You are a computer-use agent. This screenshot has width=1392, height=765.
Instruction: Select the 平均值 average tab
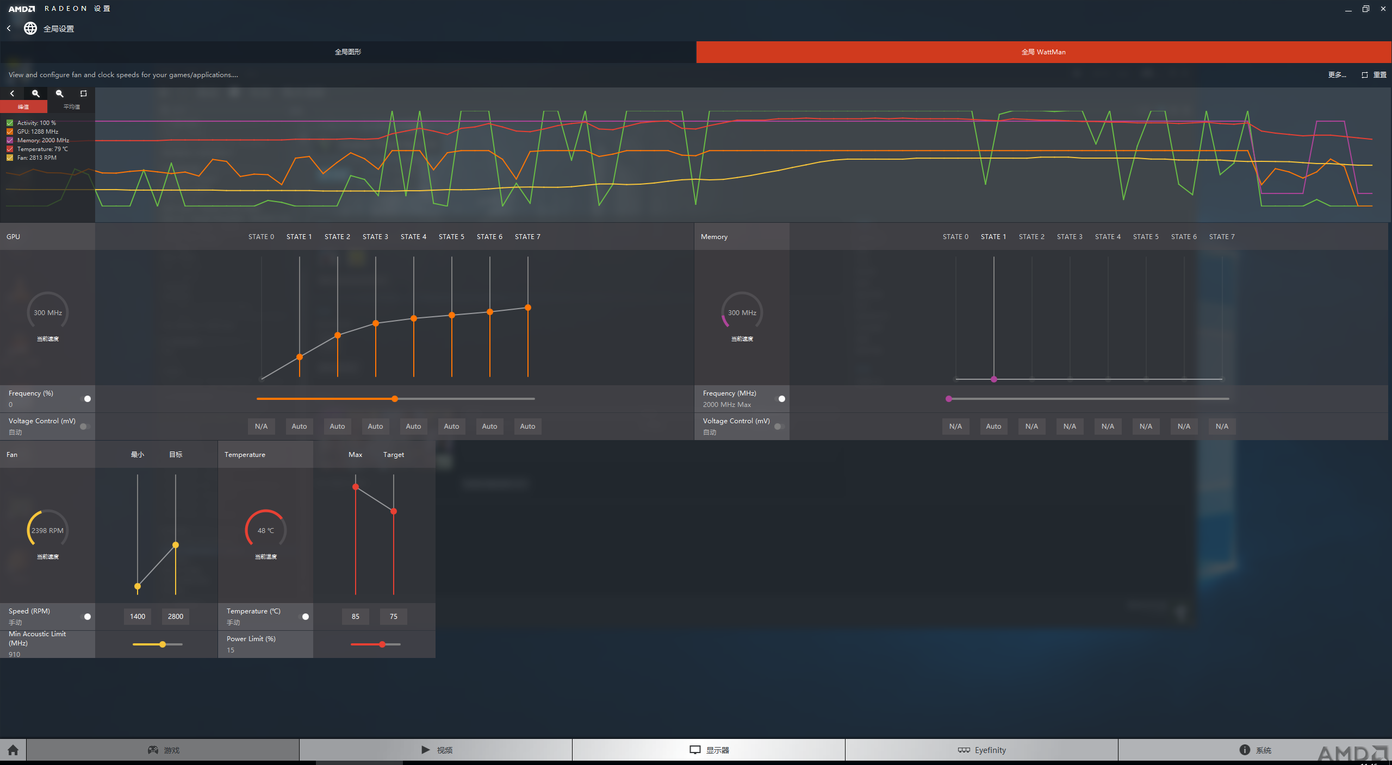pyautogui.click(x=71, y=106)
